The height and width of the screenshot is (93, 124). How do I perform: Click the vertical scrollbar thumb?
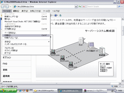point(123,31)
